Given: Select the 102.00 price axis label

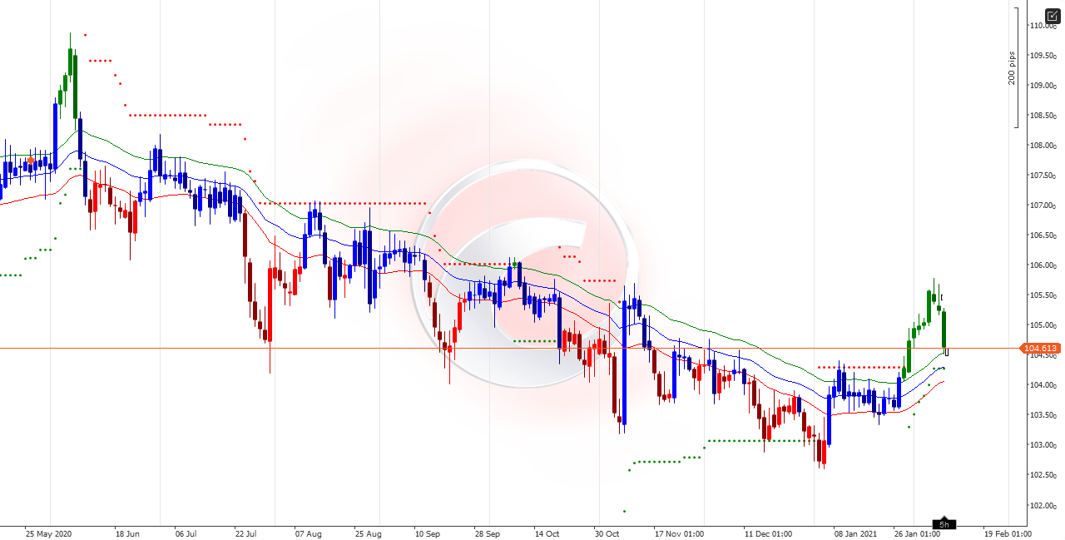Looking at the screenshot, I should click(1044, 505).
